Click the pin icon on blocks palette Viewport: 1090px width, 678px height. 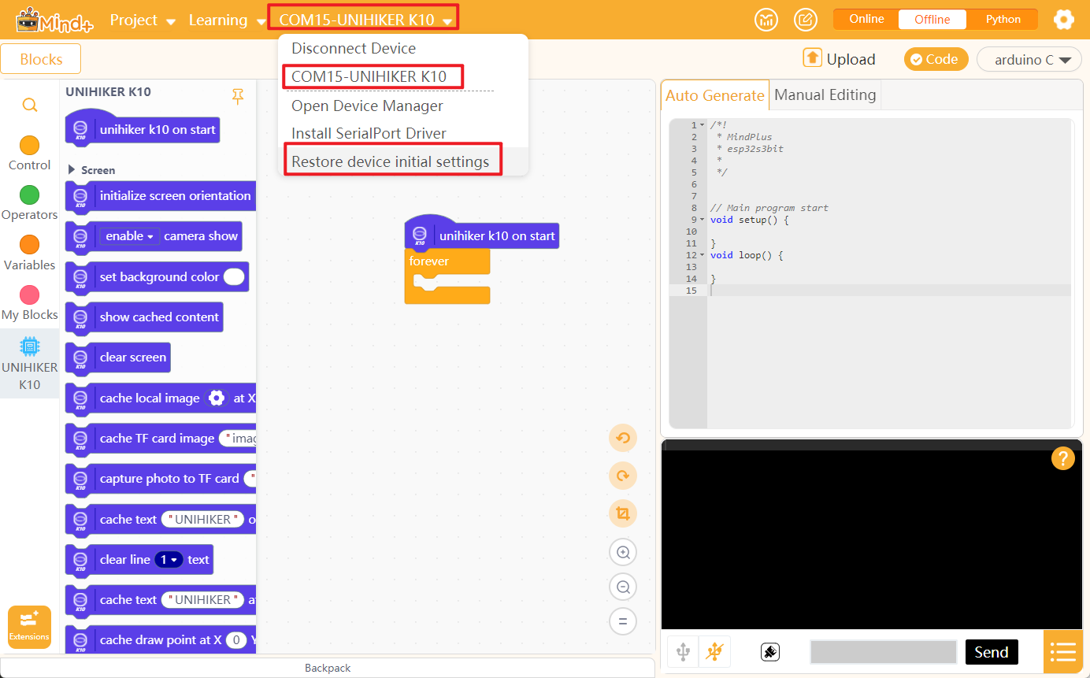238,96
